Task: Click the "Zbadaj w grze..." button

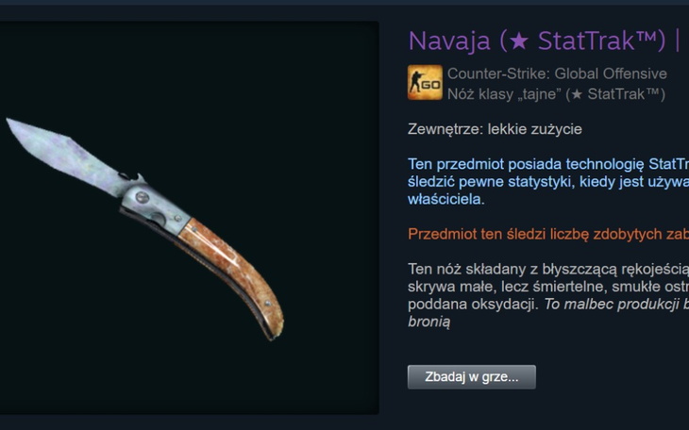Action: 472,377
